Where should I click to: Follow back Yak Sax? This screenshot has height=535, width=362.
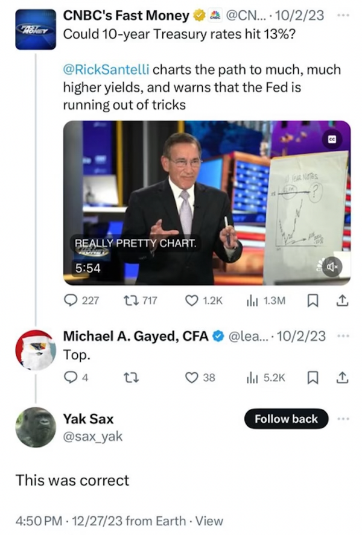(286, 419)
